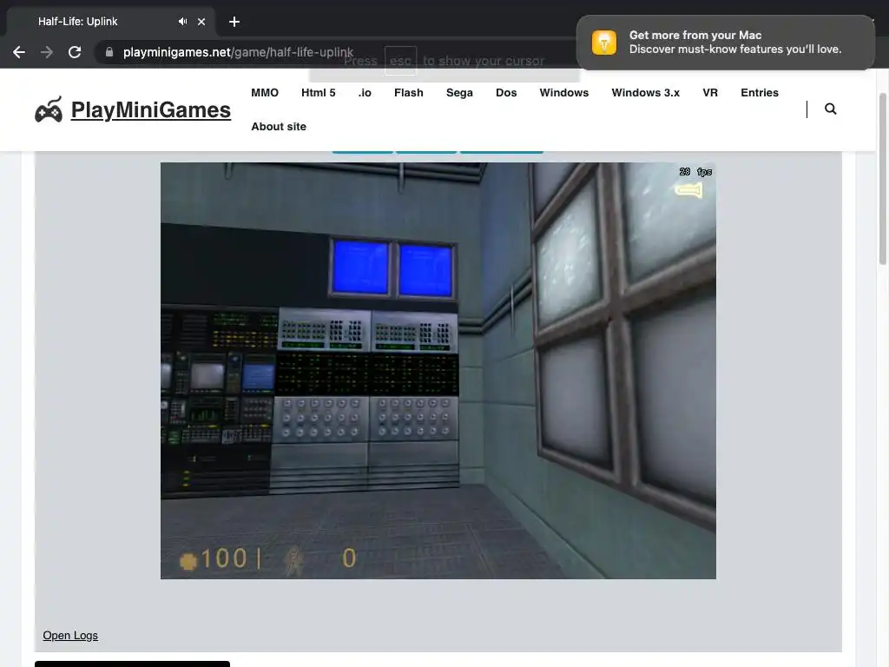Open the MMO menu item
The width and height of the screenshot is (889, 667).
coord(265,92)
